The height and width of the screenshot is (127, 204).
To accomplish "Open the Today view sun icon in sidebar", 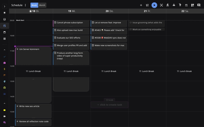I will click(5, 13).
